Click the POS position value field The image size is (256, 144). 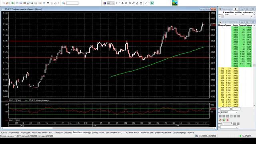coord(227,124)
